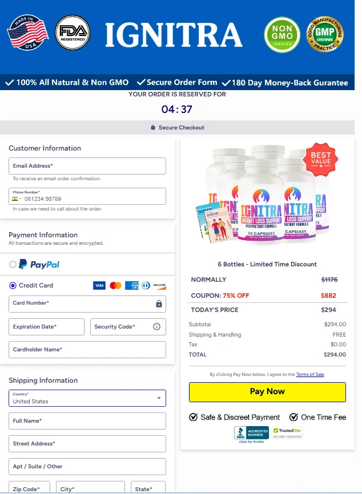This screenshot has height=494, width=362.
Task: Click the yellow Pay Now button
Action: (267, 392)
